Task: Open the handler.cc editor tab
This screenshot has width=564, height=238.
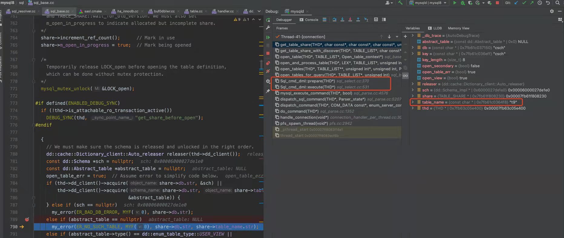Action: pos(225,11)
